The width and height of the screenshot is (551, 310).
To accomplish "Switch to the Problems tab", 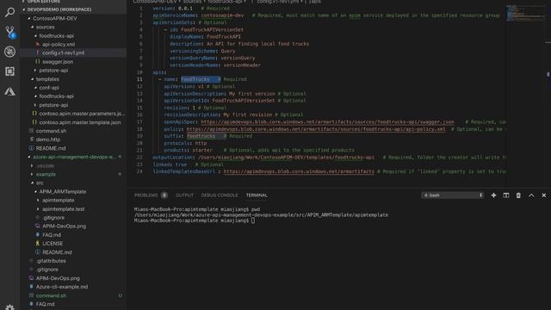I will click(145, 195).
